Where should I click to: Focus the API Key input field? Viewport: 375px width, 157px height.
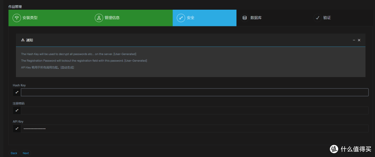[x=195, y=128]
